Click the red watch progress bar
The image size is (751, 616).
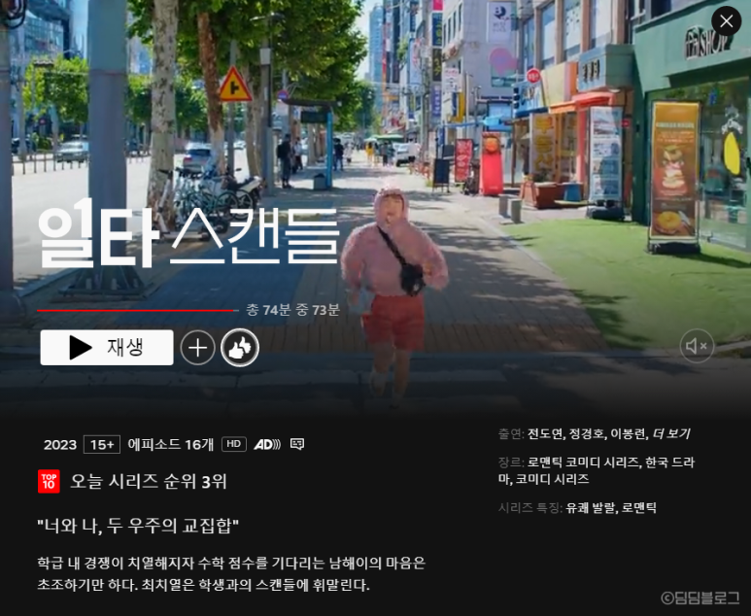[137, 310]
